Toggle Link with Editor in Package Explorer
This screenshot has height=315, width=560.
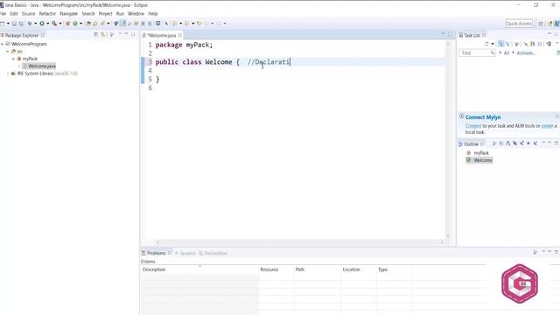(x=103, y=35)
